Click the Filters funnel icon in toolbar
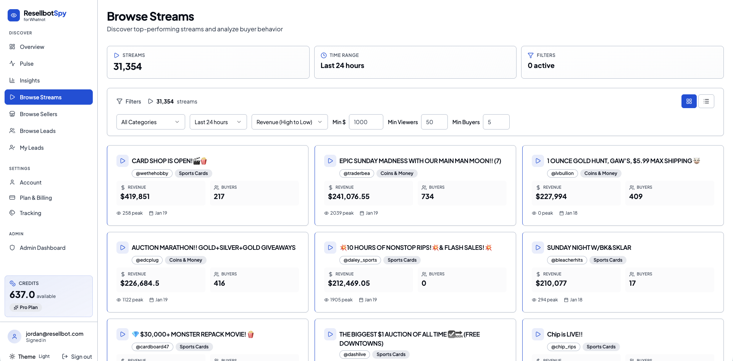The height and width of the screenshot is (361, 733). 119,102
